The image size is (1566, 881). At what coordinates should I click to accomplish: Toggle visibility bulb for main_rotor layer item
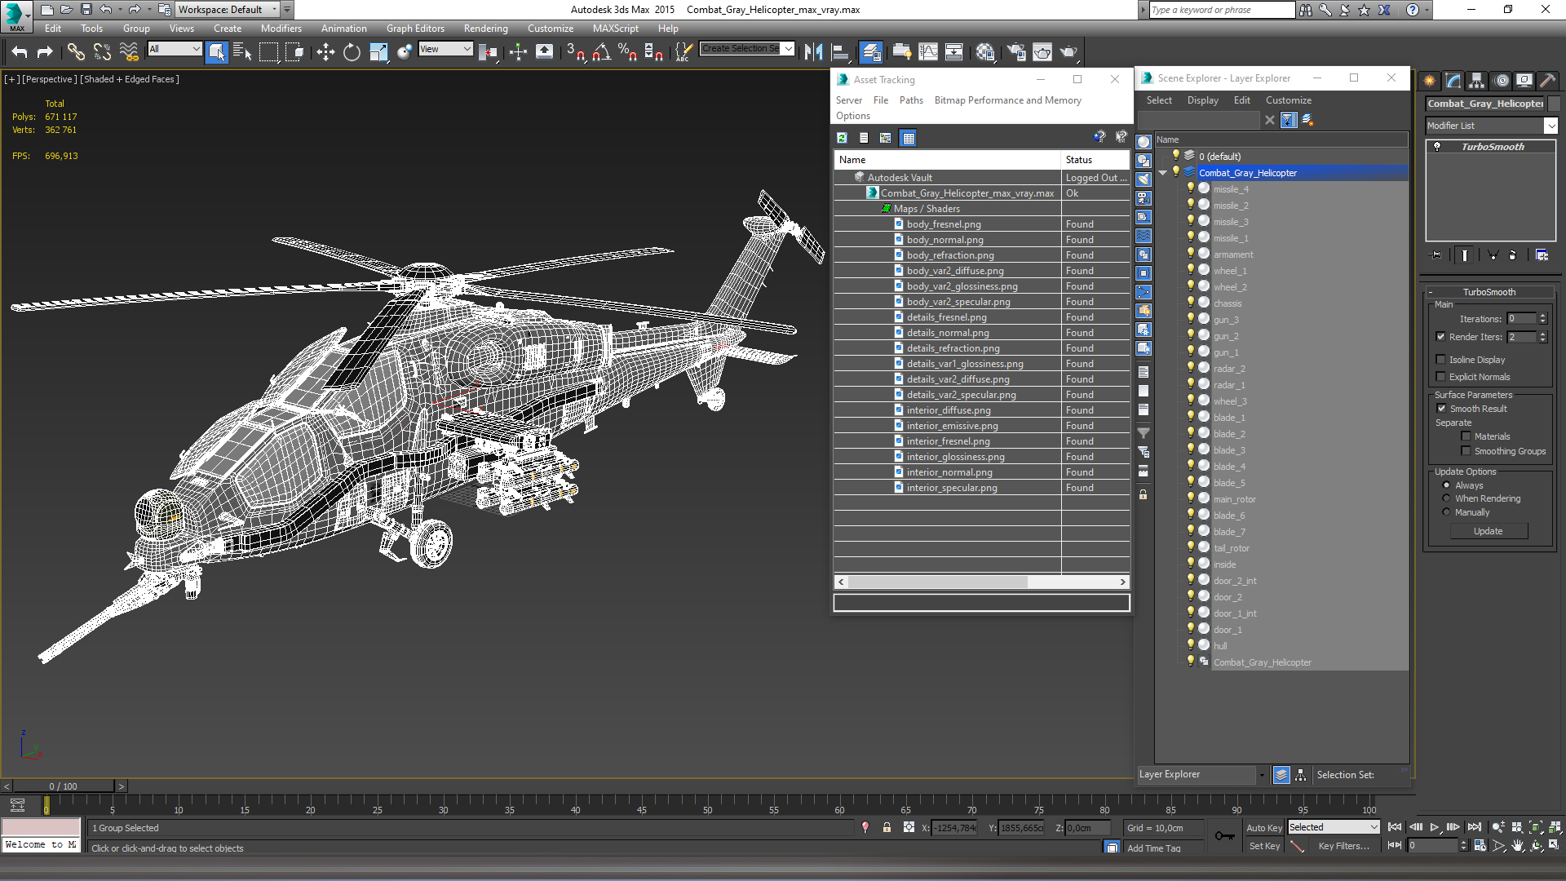click(1191, 498)
